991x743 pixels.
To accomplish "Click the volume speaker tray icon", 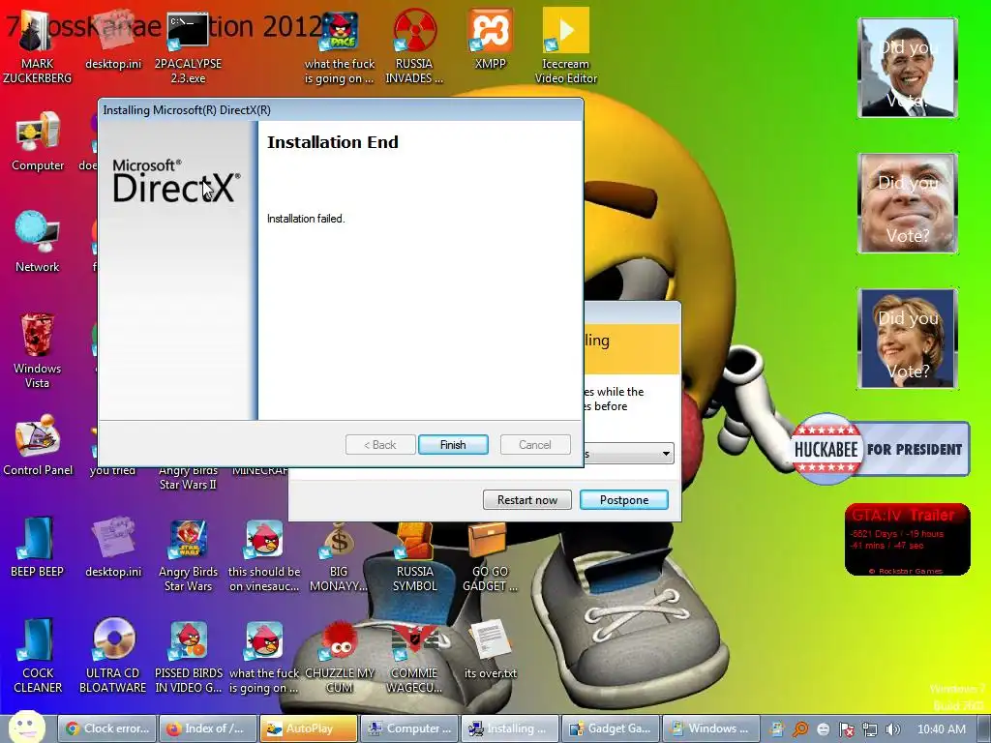I will pos(892,729).
